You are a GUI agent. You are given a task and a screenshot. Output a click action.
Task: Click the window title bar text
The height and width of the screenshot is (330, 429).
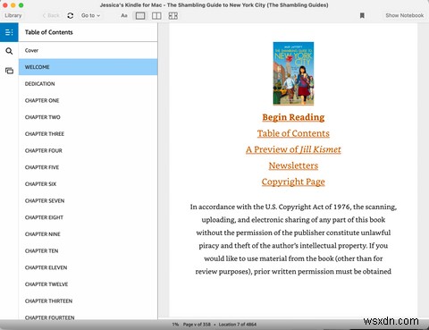click(214, 5)
